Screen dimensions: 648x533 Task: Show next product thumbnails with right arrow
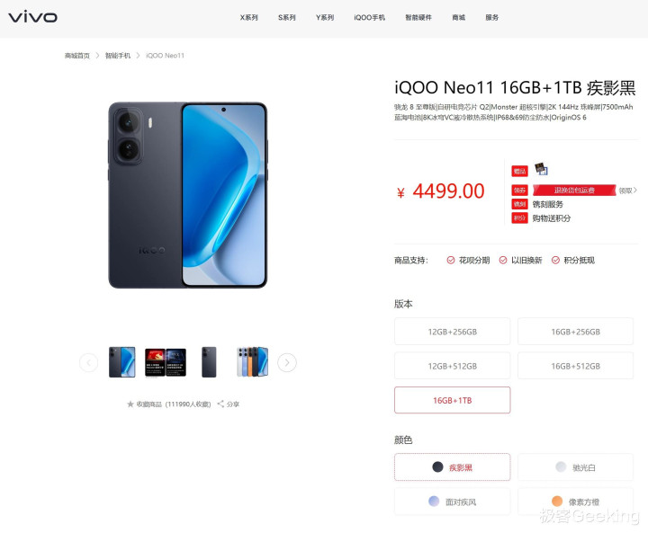tap(287, 362)
